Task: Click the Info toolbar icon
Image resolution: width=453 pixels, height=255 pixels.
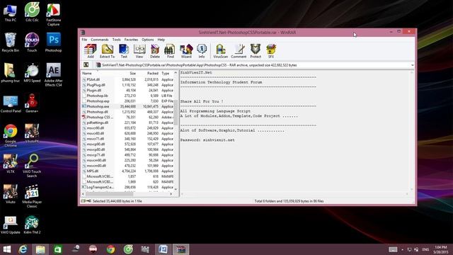Action: tap(202, 51)
